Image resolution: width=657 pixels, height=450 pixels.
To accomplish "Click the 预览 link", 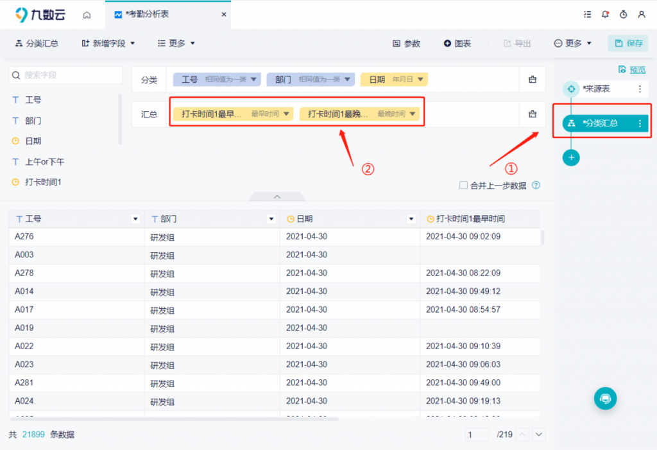I will pos(632,69).
